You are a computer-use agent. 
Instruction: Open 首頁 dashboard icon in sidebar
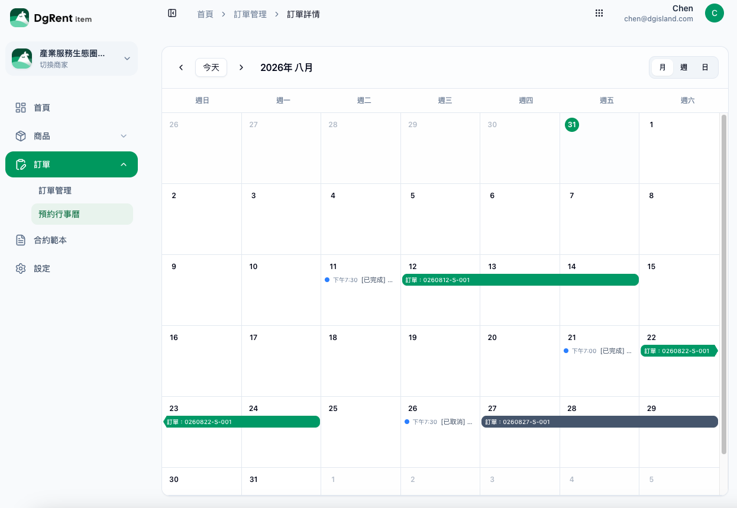[x=21, y=108]
